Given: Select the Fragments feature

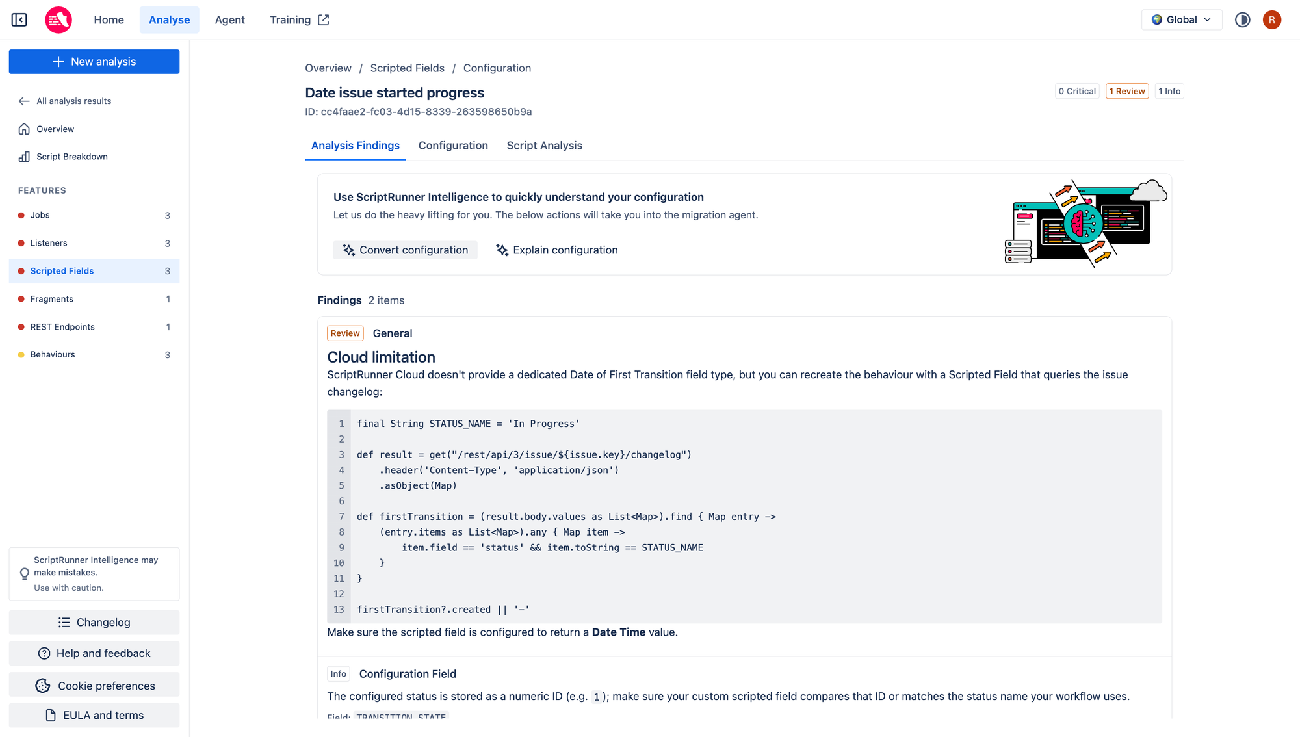Looking at the screenshot, I should point(94,300).
